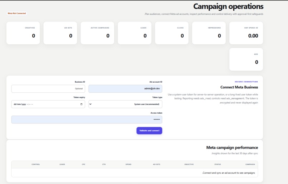
Task: Click the Ad account ID input field
Action: click(x=125, y=89)
